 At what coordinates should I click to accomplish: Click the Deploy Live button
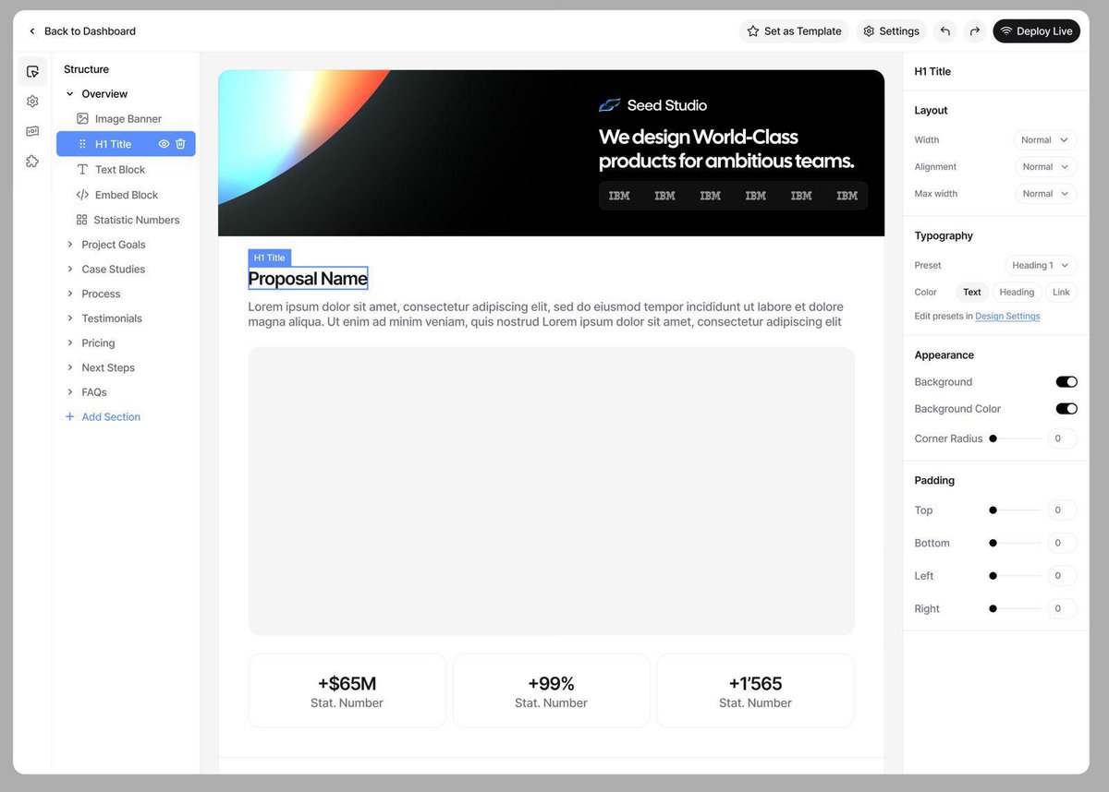(x=1036, y=31)
